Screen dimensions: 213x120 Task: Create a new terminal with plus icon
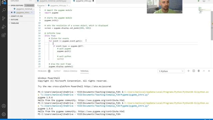coord(188,71)
